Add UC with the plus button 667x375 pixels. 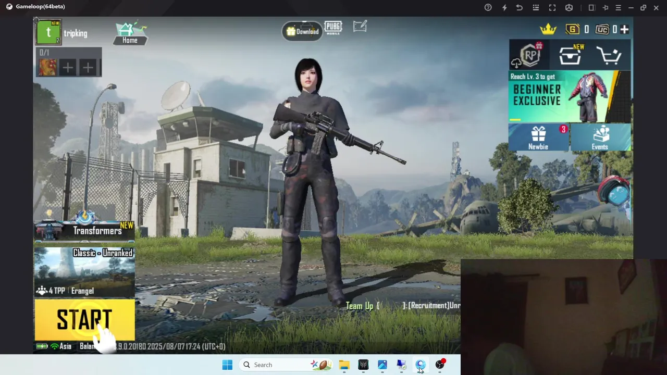click(x=624, y=30)
